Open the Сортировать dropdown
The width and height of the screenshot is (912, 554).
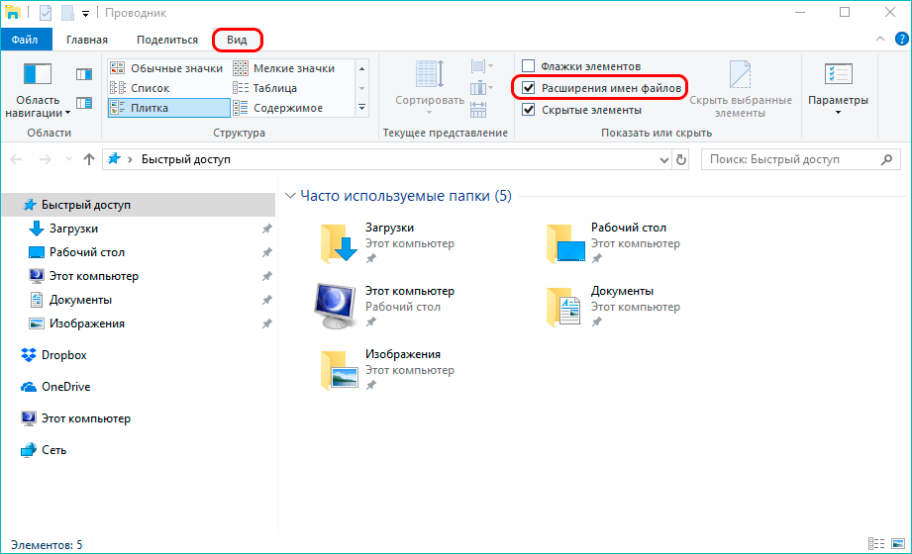pyautogui.click(x=430, y=88)
